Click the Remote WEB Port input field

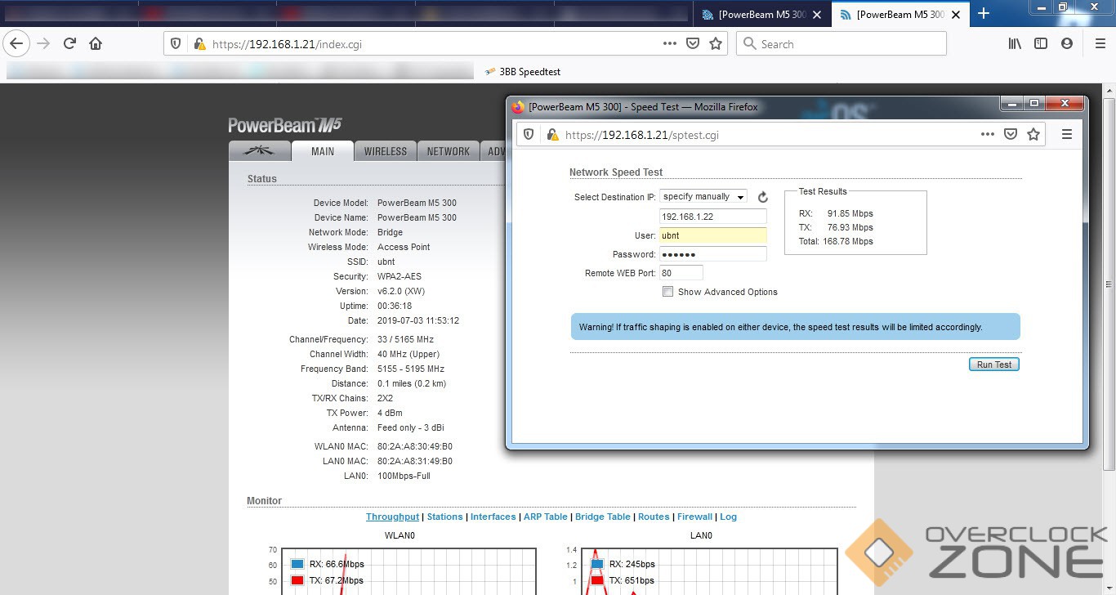click(681, 273)
